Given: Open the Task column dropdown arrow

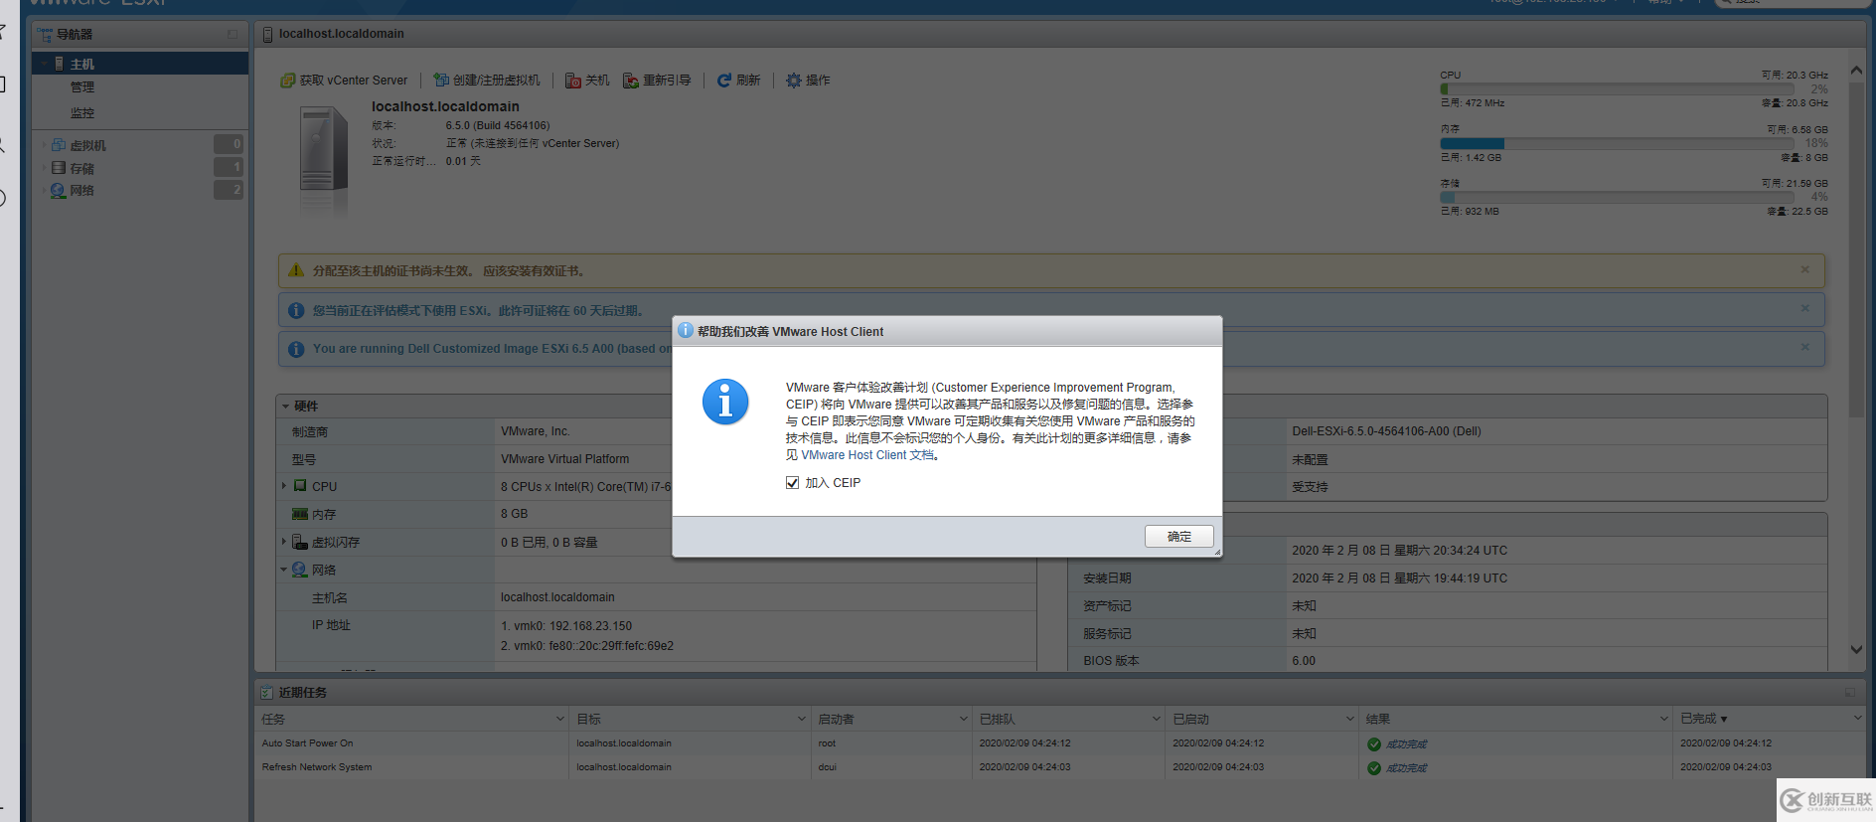Looking at the screenshot, I should [x=559, y=718].
